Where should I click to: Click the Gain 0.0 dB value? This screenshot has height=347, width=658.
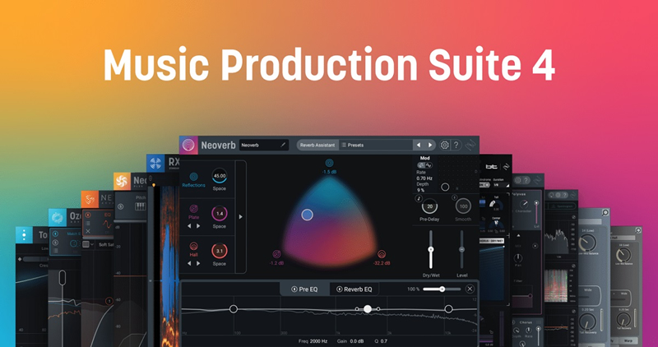coord(357,341)
